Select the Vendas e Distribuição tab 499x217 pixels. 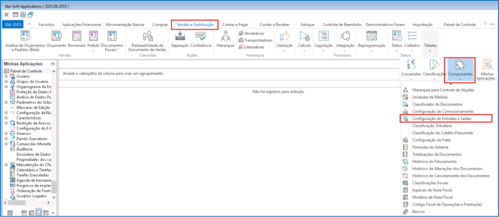coord(195,24)
